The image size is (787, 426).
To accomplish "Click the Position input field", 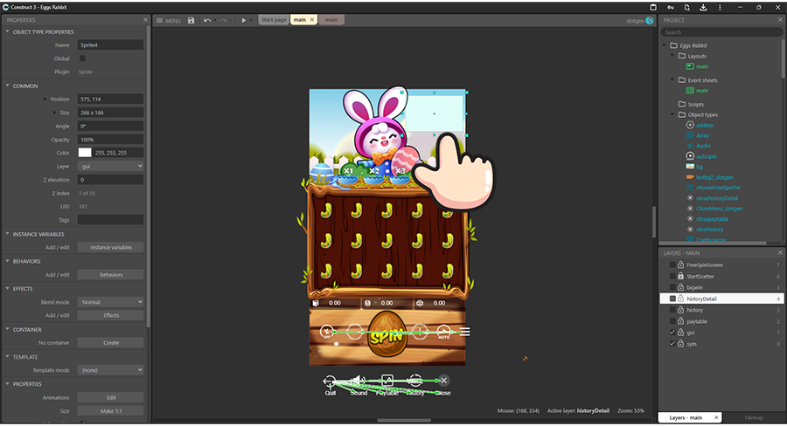I will [x=111, y=100].
